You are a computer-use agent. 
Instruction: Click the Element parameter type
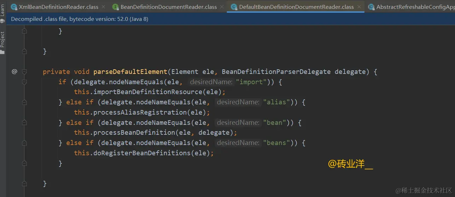(x=185, y=72)
